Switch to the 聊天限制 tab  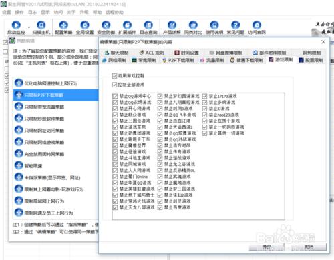[x=117, y=53]
